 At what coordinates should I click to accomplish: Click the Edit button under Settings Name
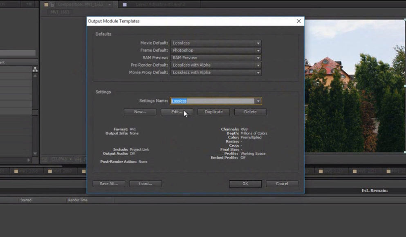[x=176, y=112]
